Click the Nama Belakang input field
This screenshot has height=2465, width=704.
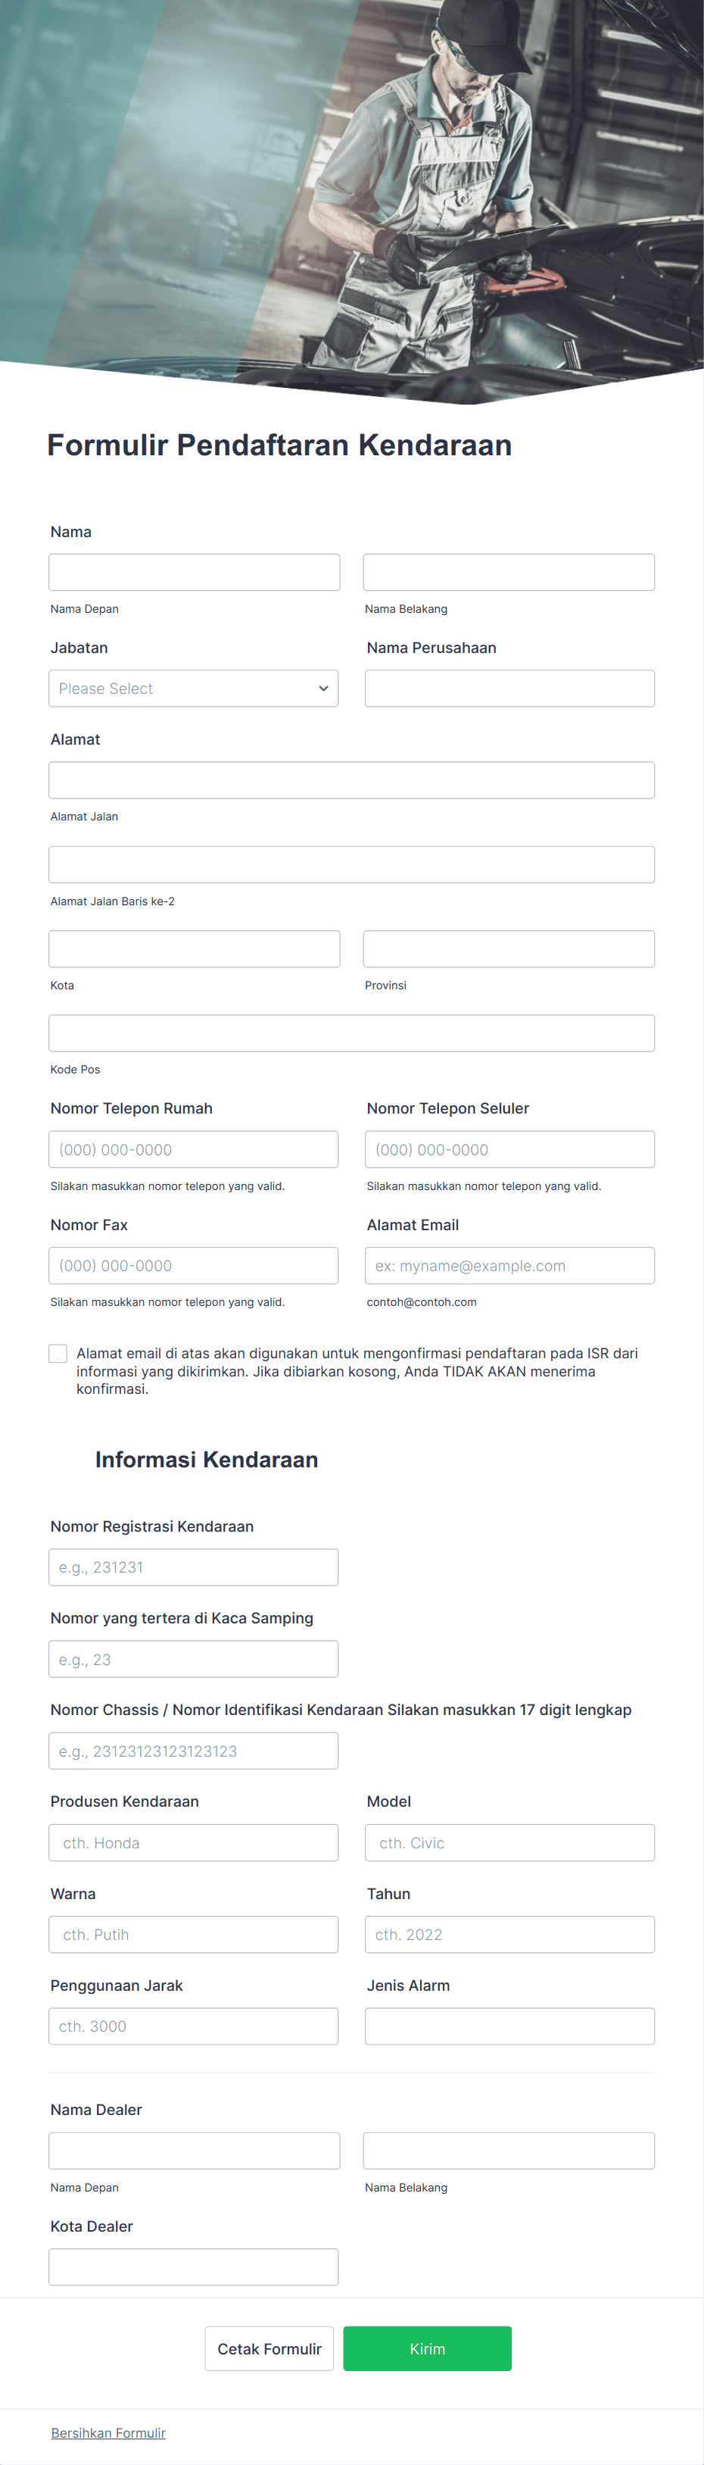508,571
